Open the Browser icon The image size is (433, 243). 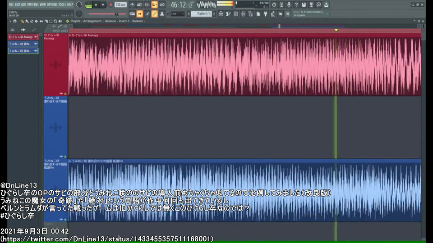(251, 14)
